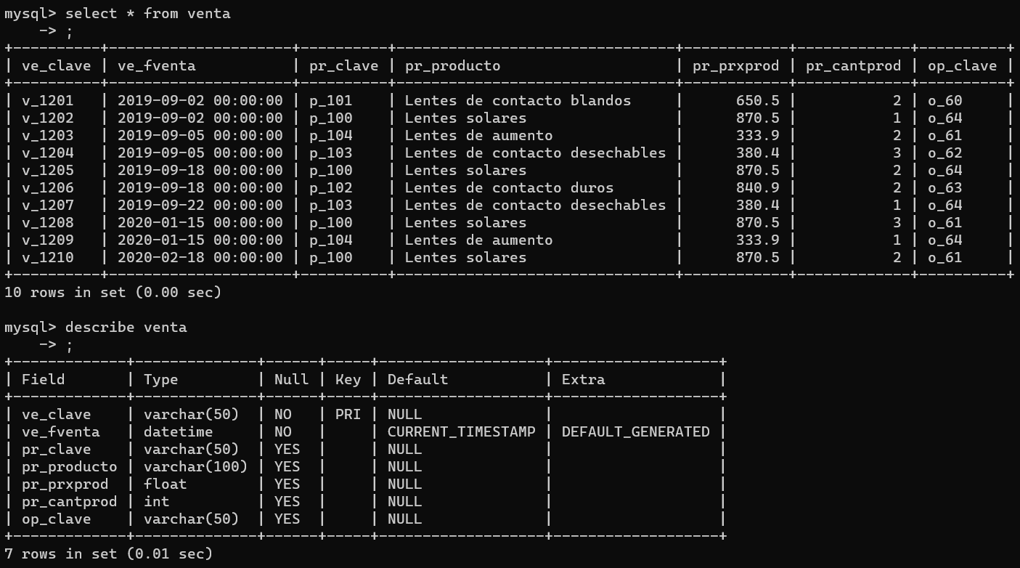Click the pr_producto column header in query results

click(453, 66)
